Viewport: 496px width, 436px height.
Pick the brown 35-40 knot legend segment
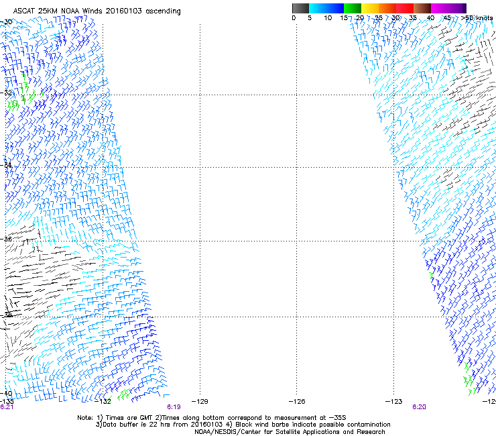422,8
